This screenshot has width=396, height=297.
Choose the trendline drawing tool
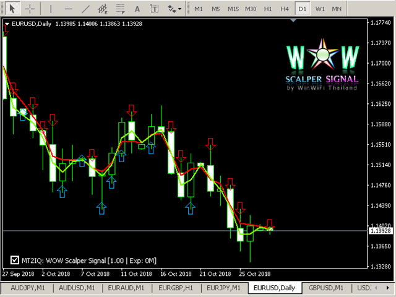coord(85,9)
